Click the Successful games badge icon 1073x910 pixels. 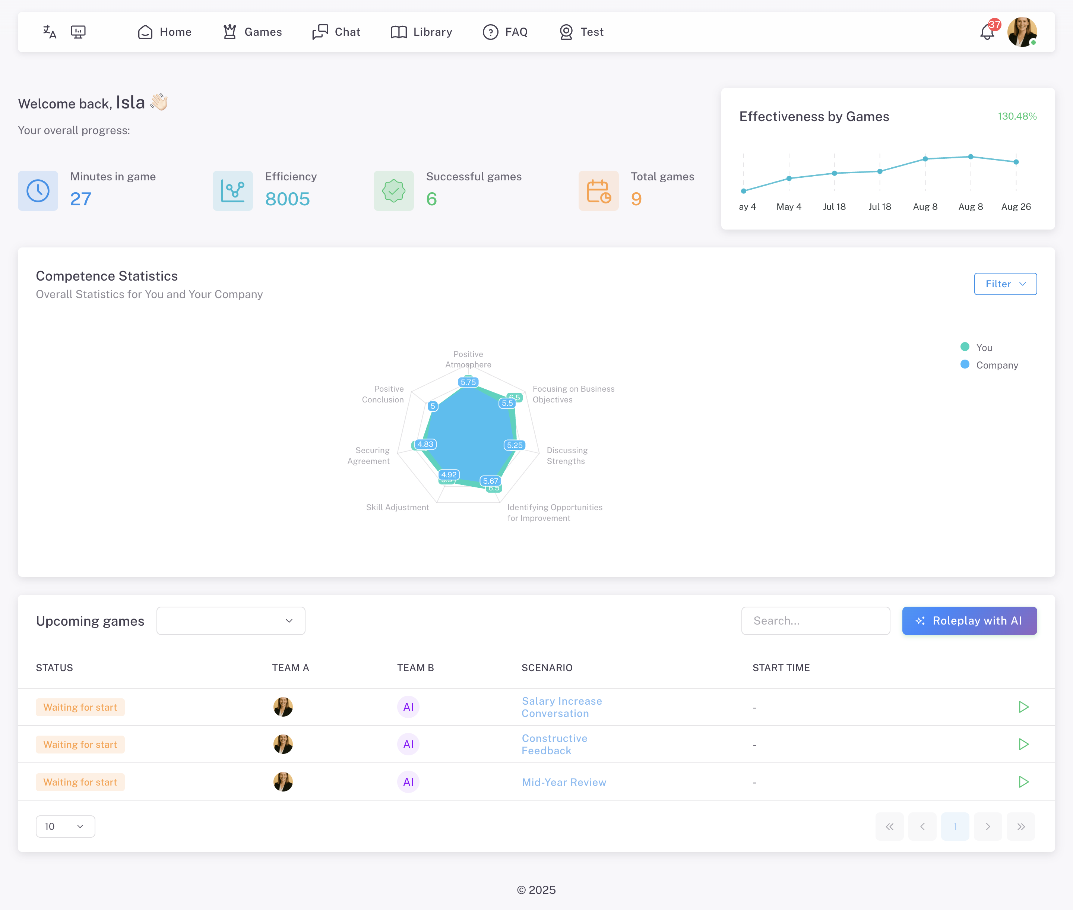(393, 191)
